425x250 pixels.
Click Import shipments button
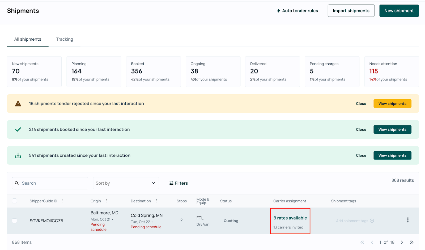[351, 11]
